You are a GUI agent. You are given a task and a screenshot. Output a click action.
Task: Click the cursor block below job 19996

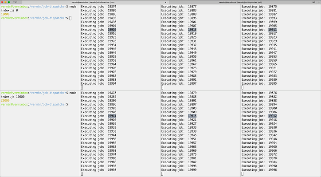pyautogui.click(x=243, y=174)
